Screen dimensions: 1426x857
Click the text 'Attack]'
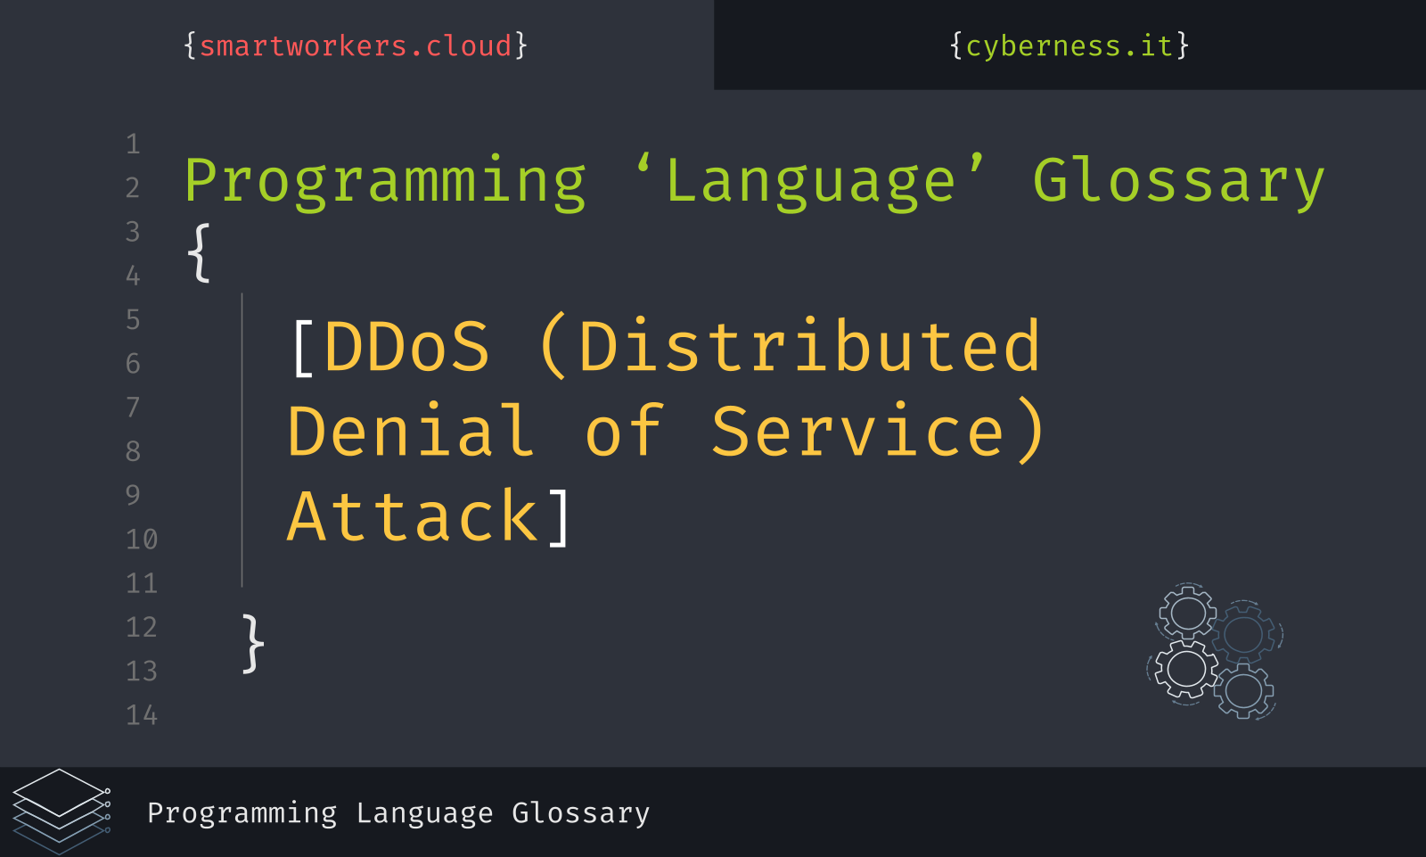click(x=429, y=515)
